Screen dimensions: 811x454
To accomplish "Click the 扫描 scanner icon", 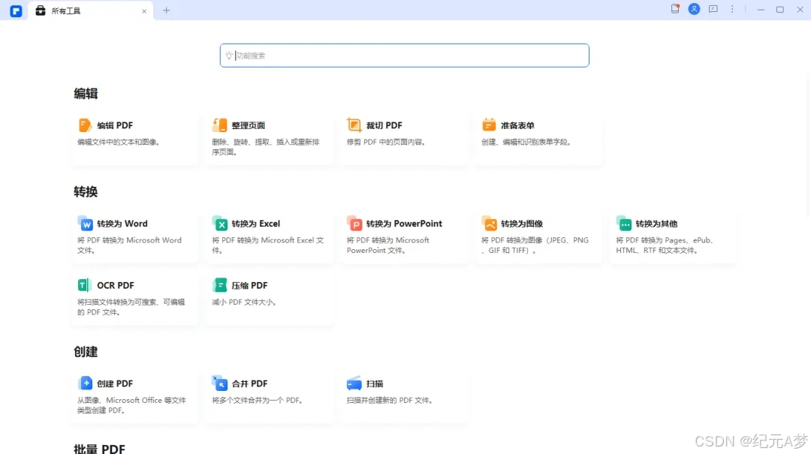I will (354, 383).
